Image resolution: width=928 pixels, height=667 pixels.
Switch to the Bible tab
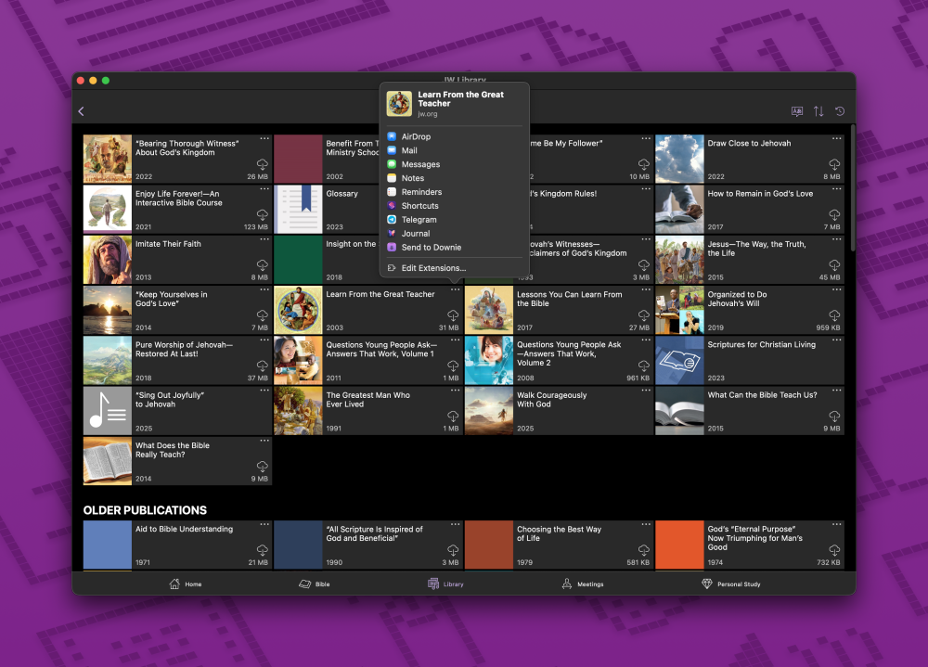coord(314,584)
